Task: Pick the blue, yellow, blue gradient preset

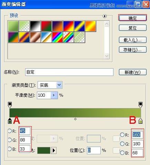Action: 80,26
